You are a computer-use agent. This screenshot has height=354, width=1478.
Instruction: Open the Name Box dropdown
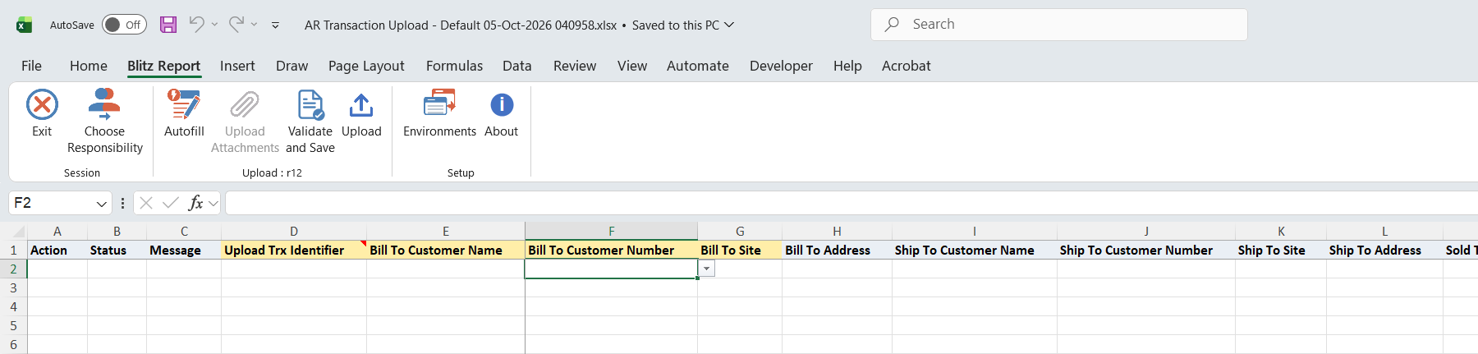(102, 204)
